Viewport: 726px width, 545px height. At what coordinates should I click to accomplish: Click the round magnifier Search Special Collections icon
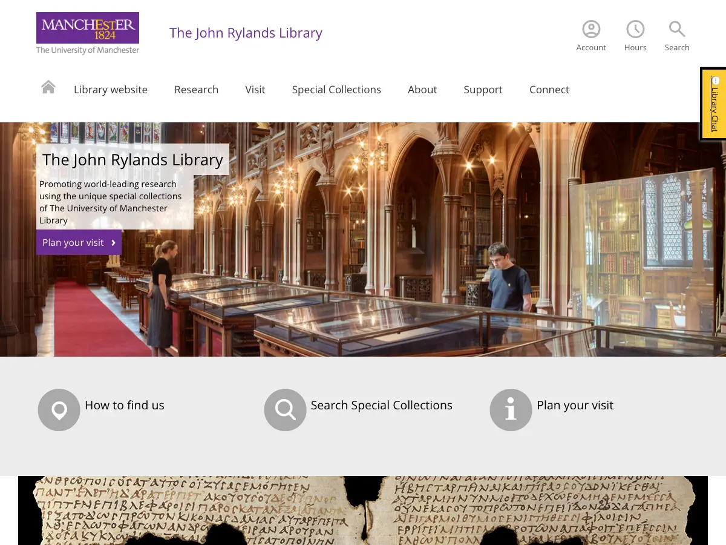285,410
